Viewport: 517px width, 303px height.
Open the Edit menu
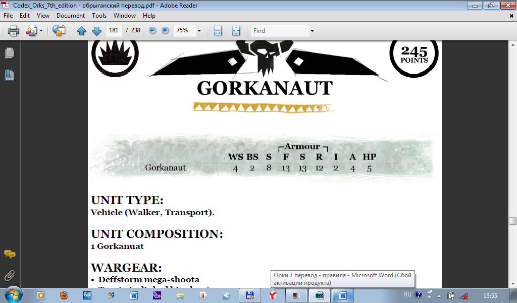pos(25,16)
